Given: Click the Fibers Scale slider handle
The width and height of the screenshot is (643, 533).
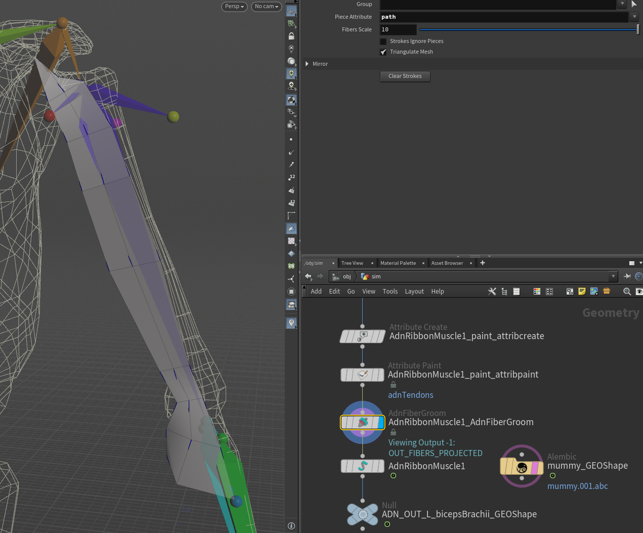Looking at the screenshot, I should [638, 29].
